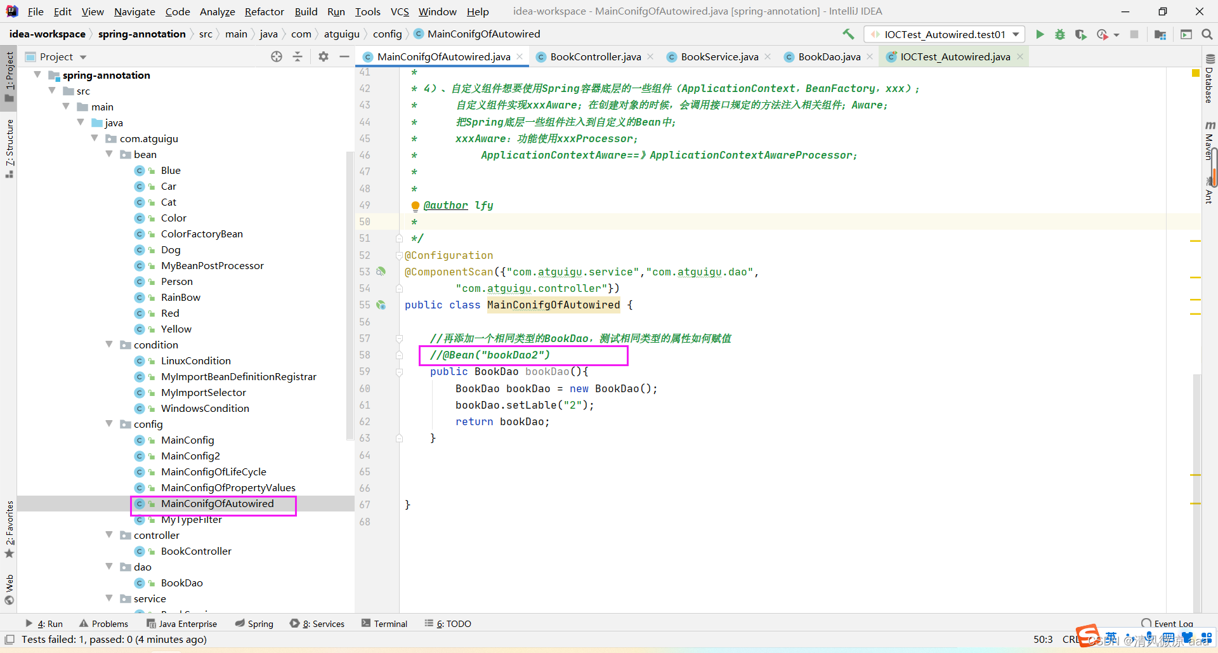Collapse the condition package folder

tap(109, 345)
